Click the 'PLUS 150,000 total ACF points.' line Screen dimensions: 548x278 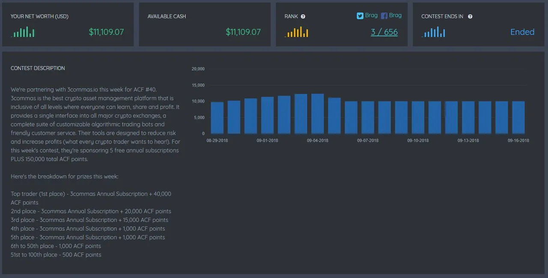point(49,159)
